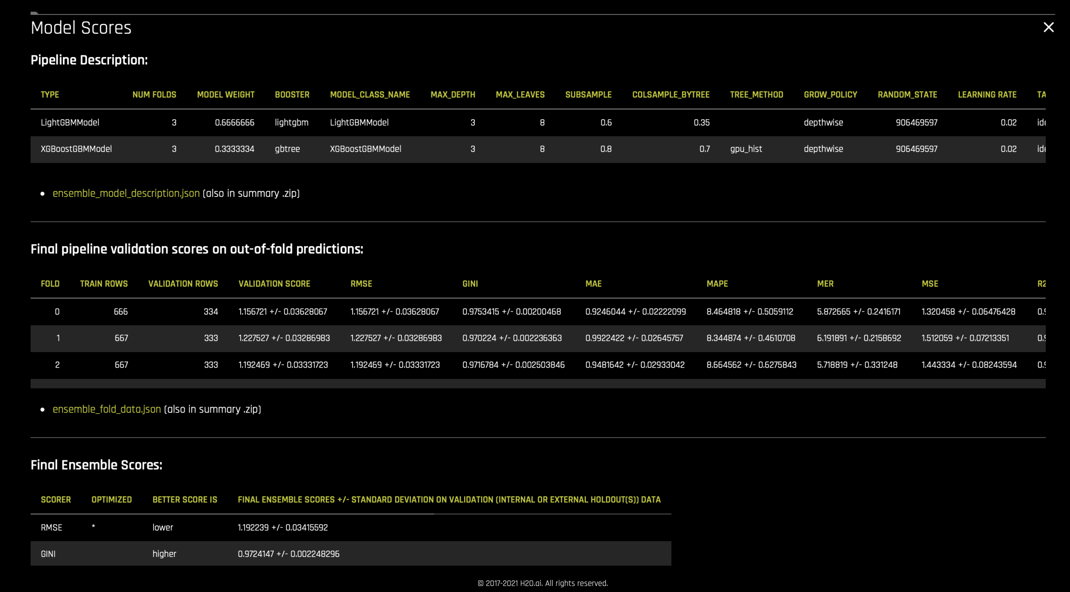
Task: Click the GINI scorer row in ensemble scores
Action: pos(48,554)
